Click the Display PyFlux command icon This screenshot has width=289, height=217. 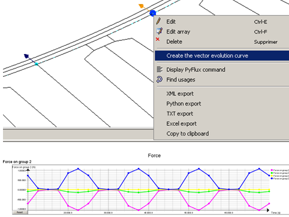pos(159,70)
